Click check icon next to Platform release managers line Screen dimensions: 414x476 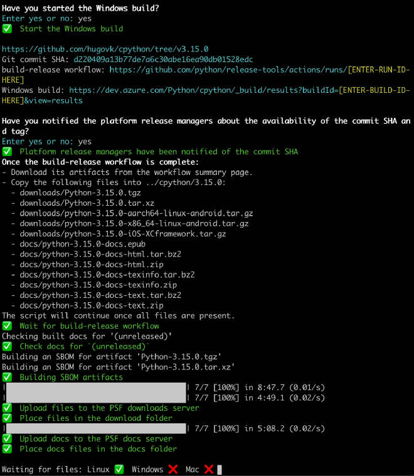pos(7,152)
